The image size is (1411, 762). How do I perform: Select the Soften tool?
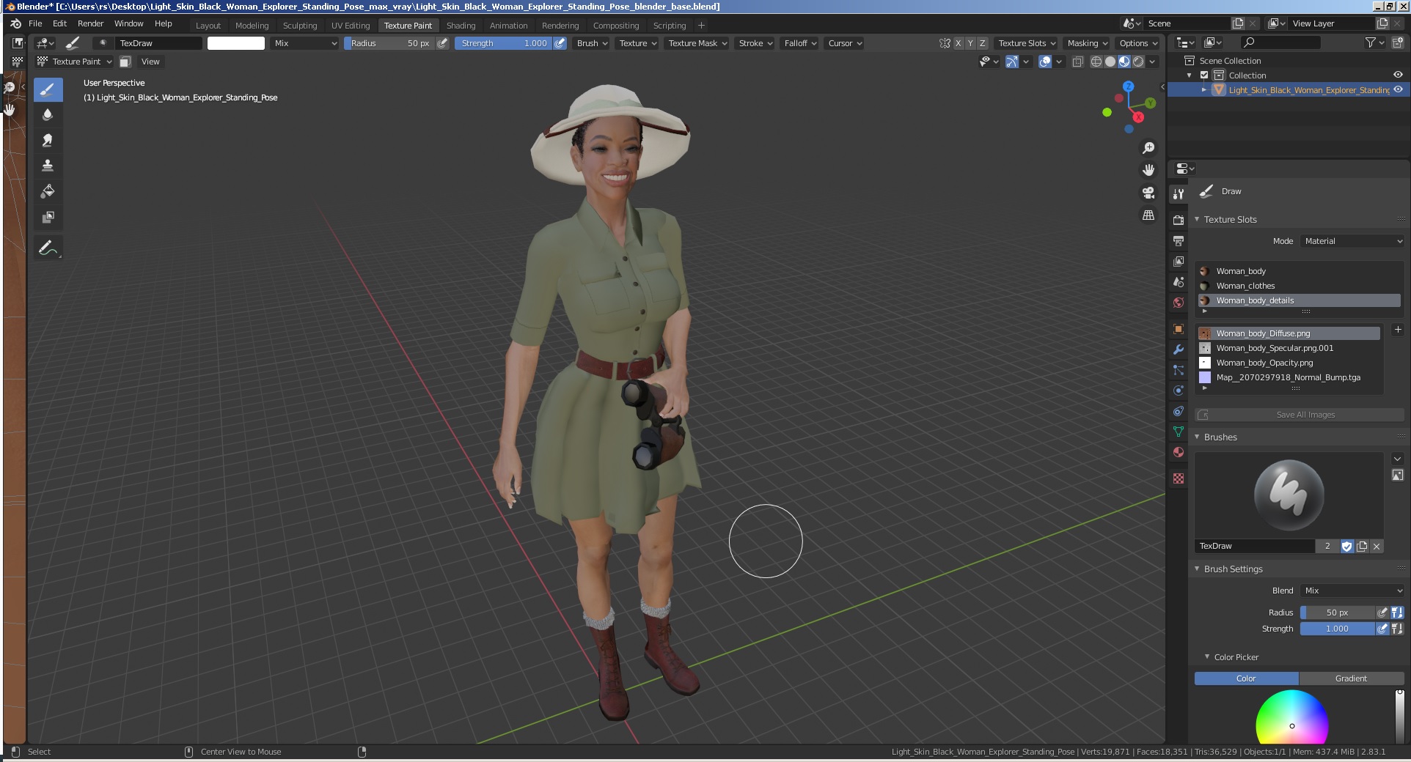click(48, 115)
